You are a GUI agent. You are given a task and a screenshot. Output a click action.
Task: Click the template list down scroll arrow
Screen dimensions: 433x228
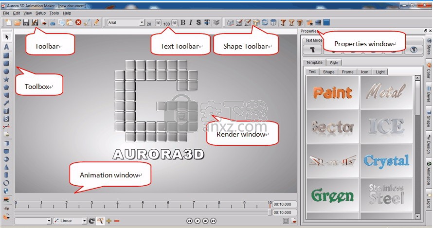click(x=417, y=217)
